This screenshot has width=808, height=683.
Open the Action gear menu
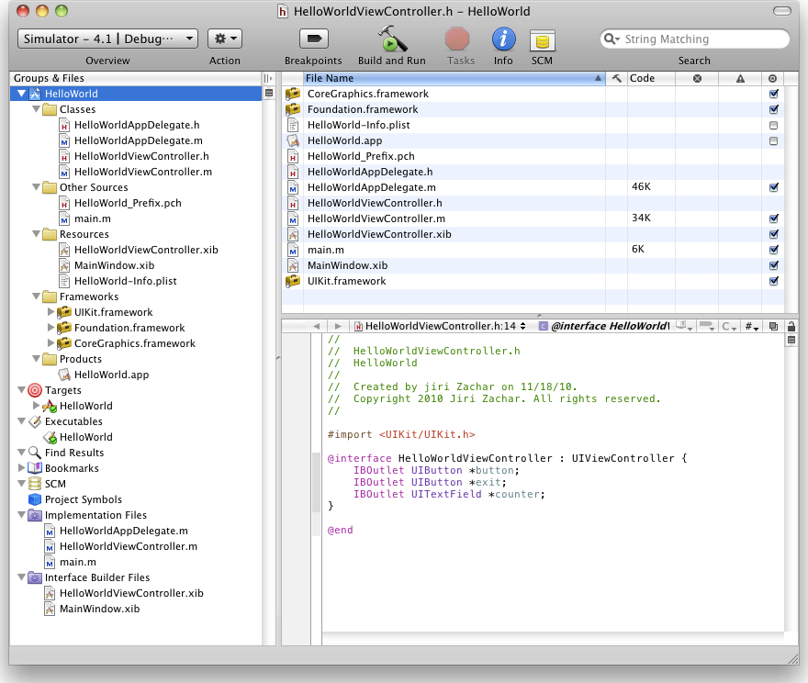coord(225,39)
